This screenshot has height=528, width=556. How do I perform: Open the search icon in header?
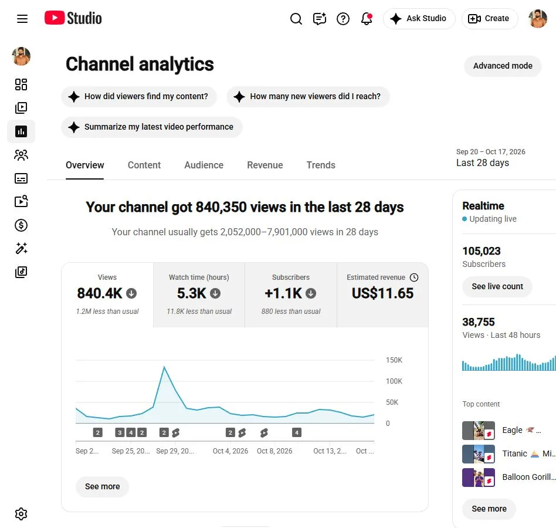coord(296,18)
